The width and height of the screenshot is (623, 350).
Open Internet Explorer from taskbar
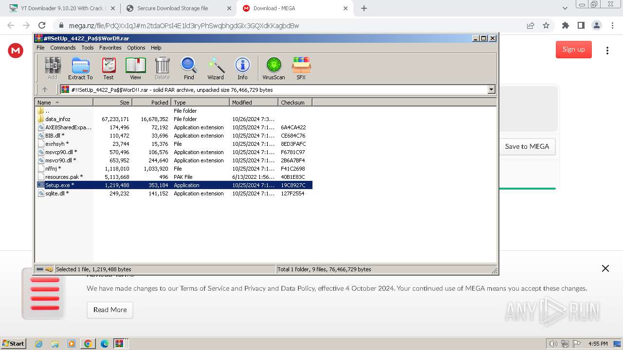[39, 344]
